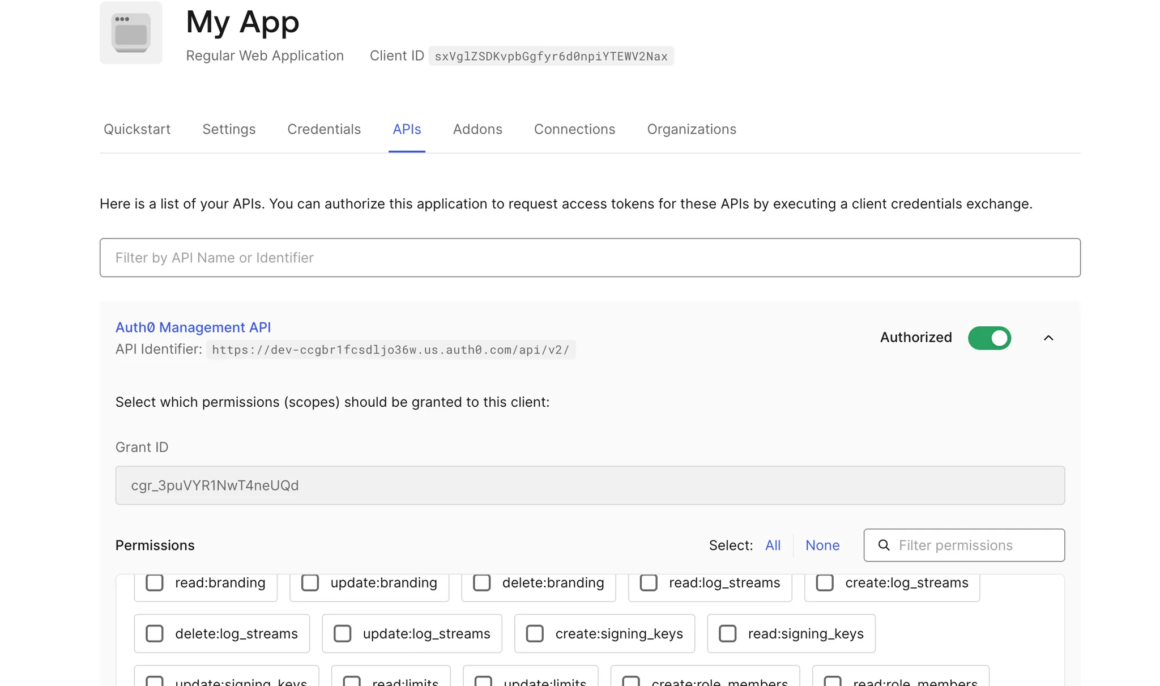Toggle the Authorized switch off
This screenshot has width=1160, height=686.
pyautogui.click(x=989, y=338)
